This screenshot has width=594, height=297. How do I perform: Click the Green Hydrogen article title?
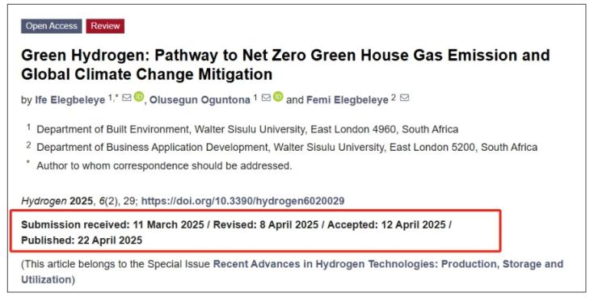click(x=285, y=65)
